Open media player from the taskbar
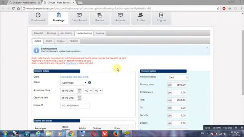Image resolution: width=244 pixels, height=137 pixels. (x=60, y=134)
